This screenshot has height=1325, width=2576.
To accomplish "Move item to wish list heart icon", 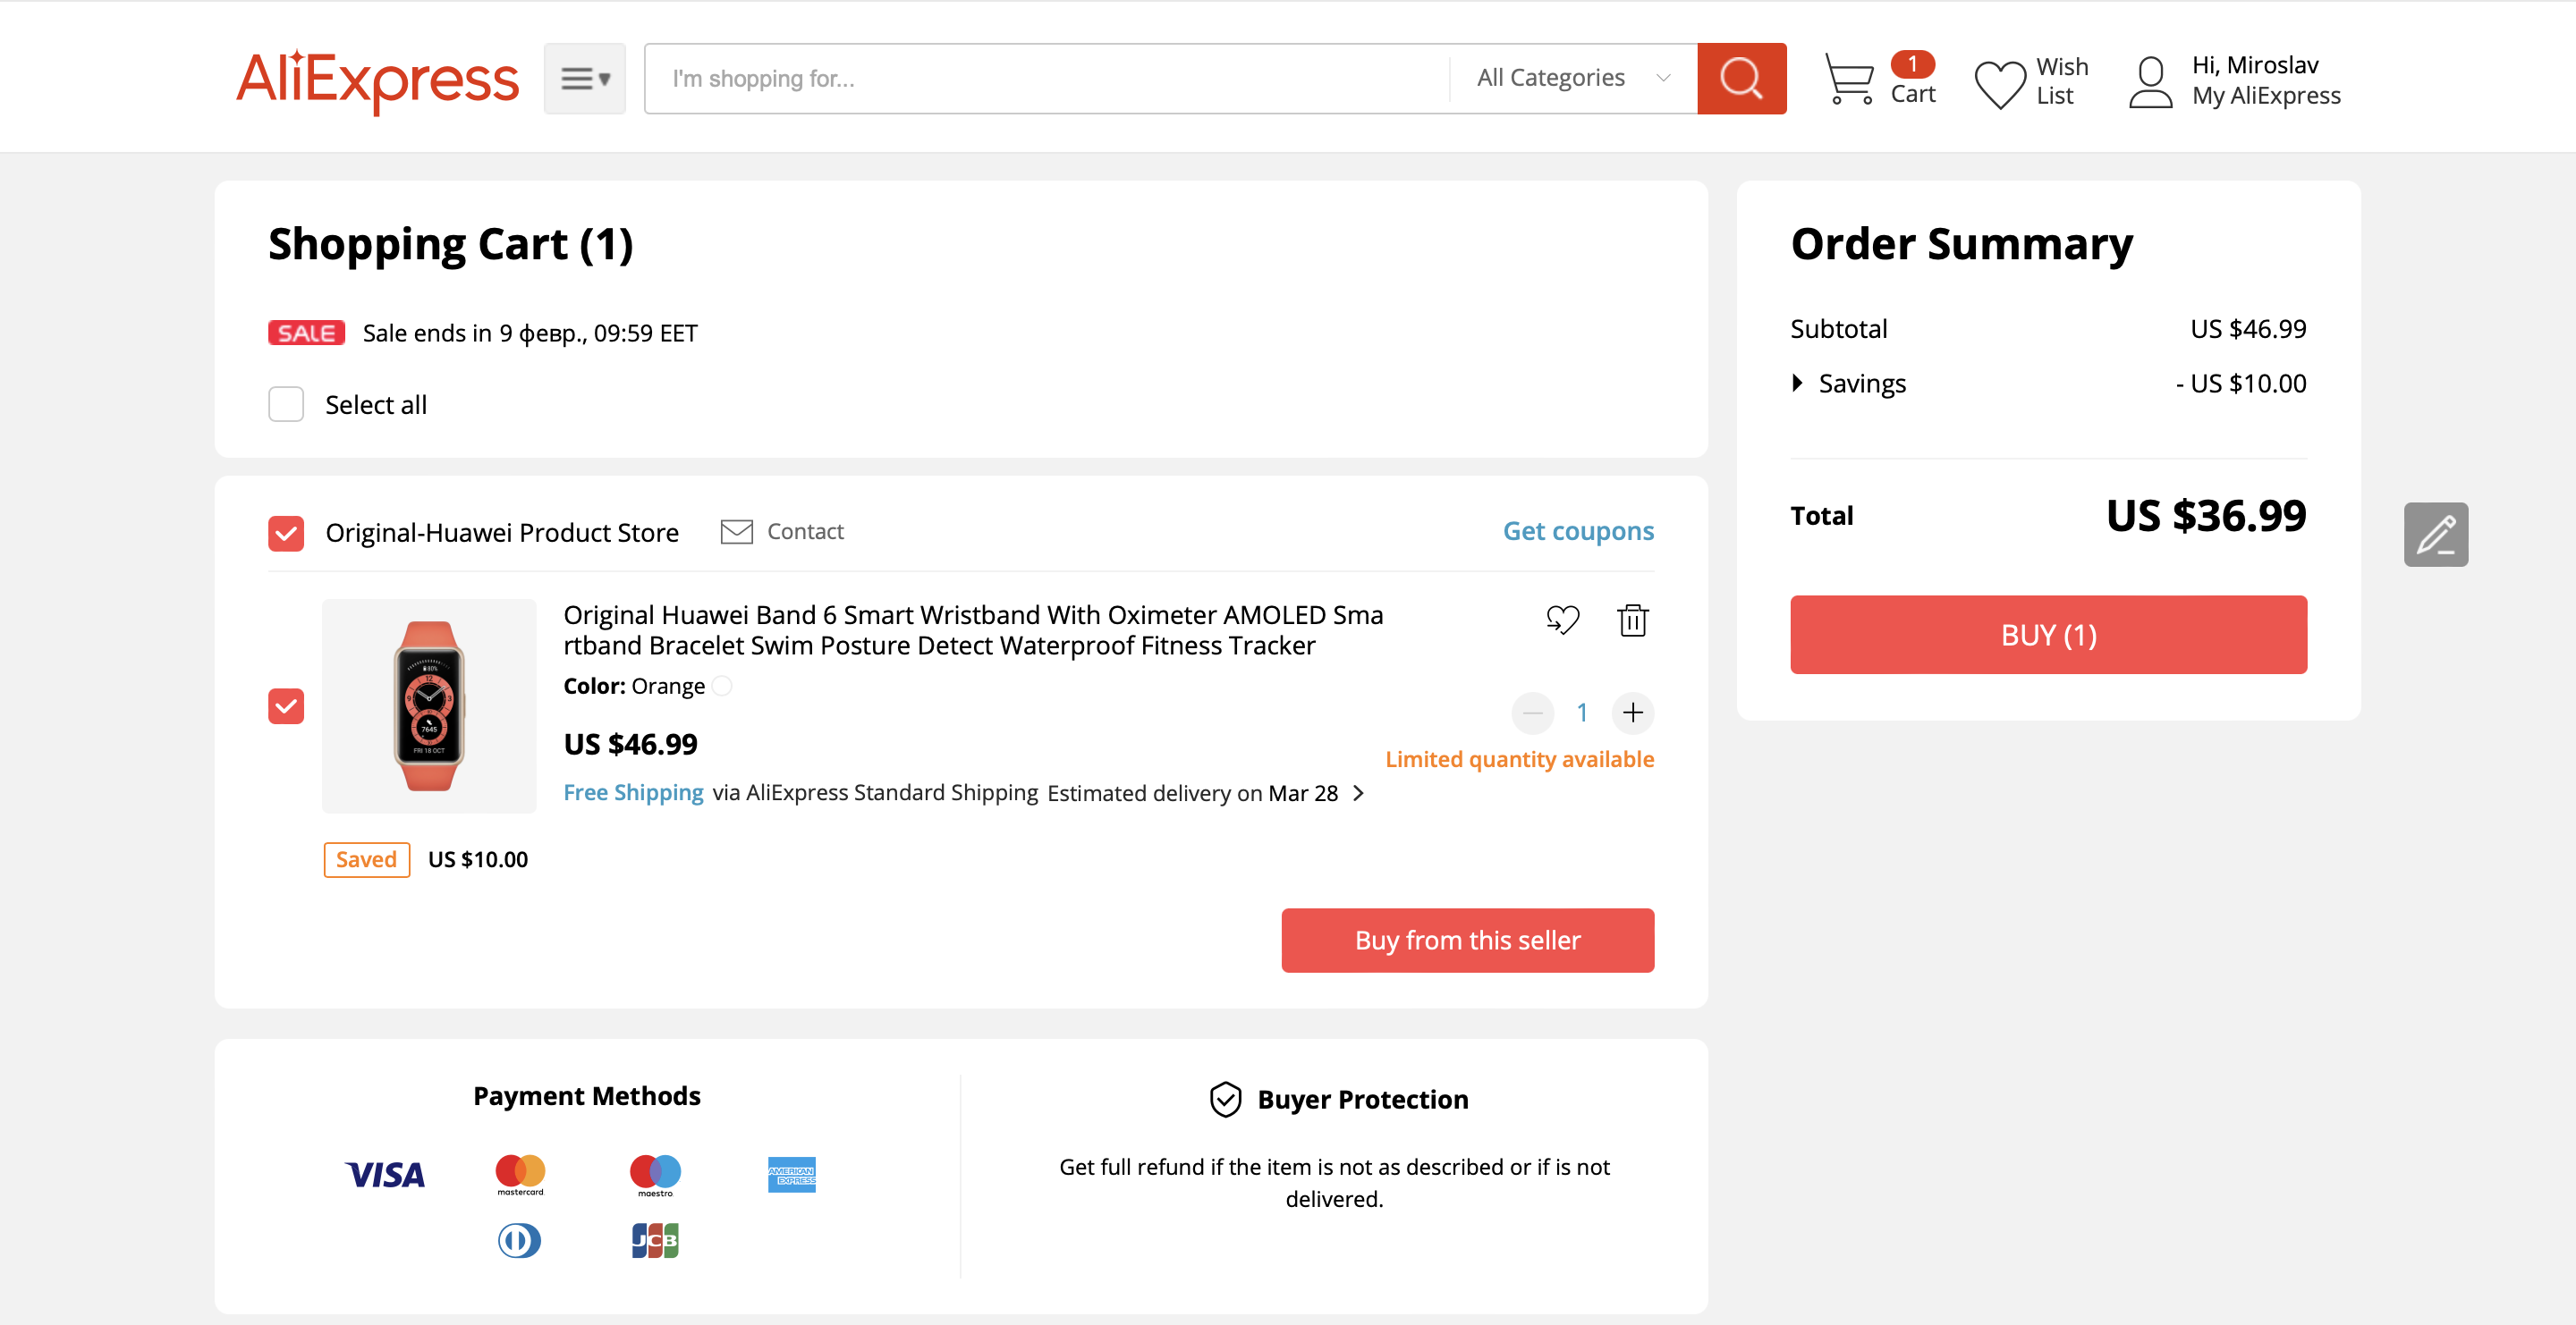I will click(x=1562, y=620).
